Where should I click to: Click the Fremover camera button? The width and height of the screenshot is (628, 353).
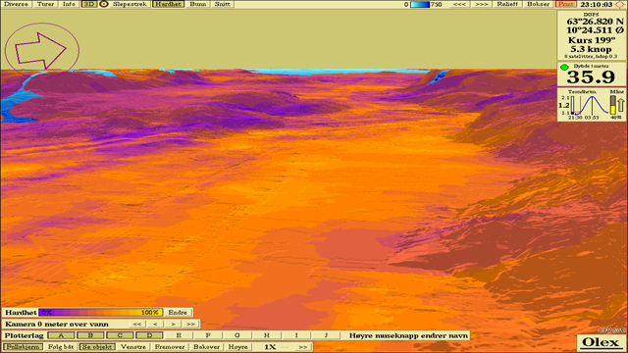(170, 347)
